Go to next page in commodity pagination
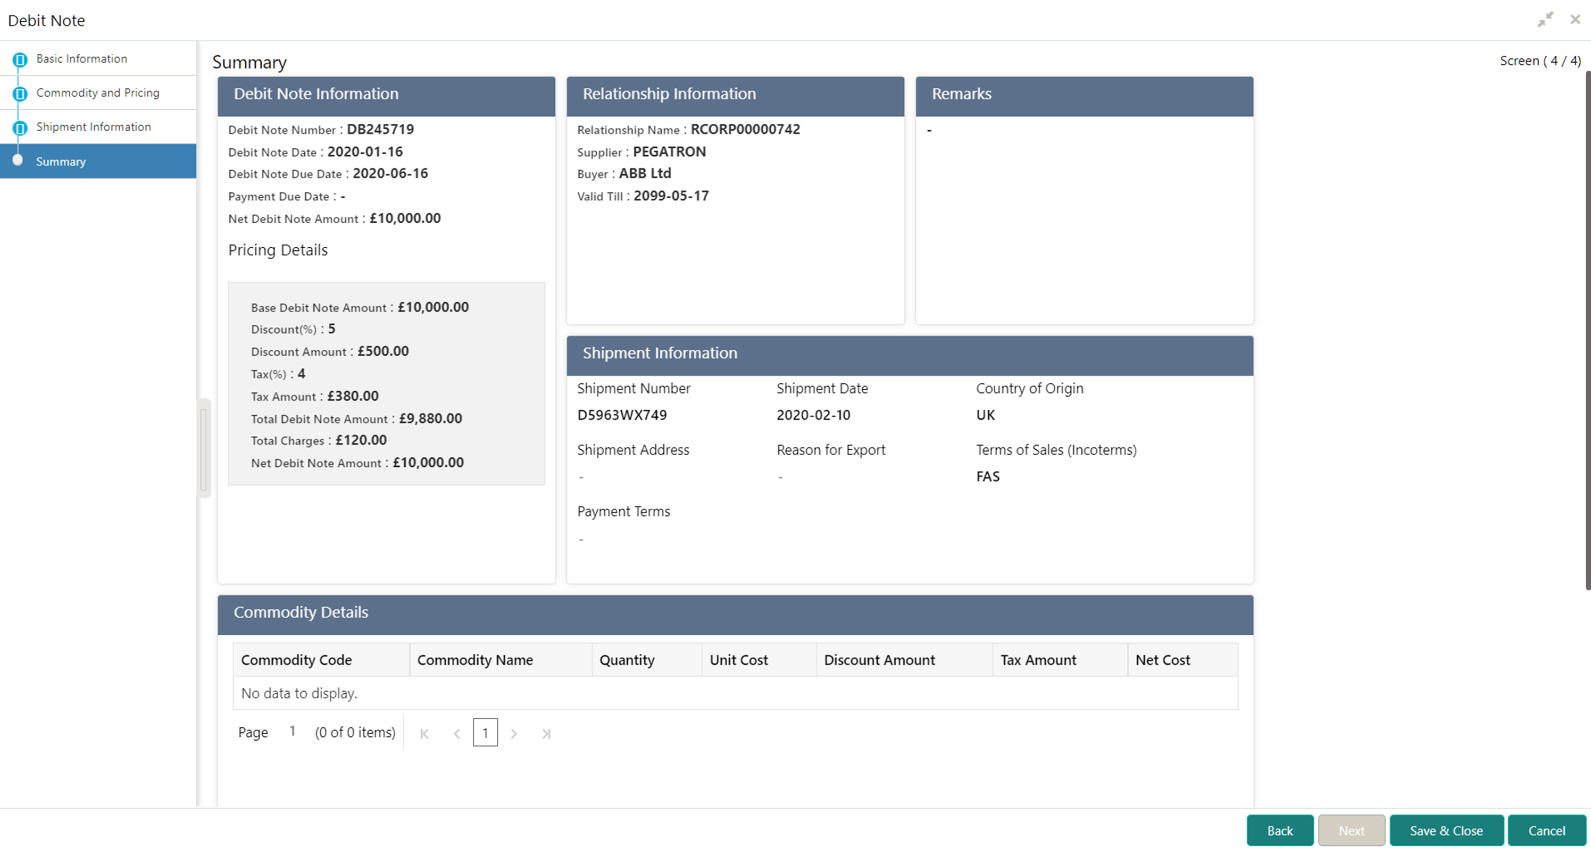 tap(514, 734)
